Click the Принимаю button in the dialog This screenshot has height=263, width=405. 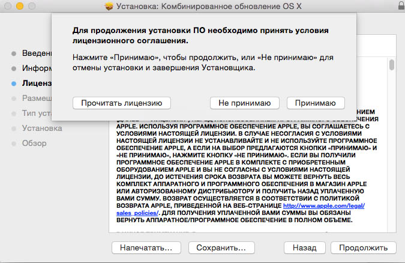316,103
